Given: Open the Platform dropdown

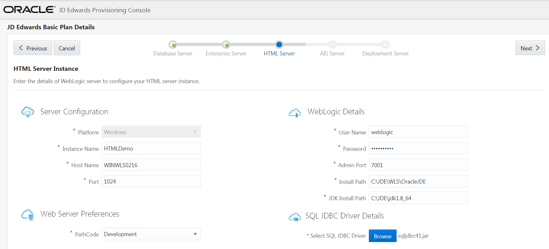Looking at the screenshot, I should 151,132.
